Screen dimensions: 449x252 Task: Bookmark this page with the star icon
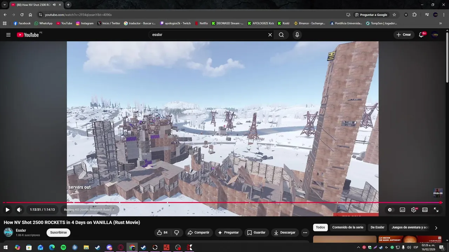pyautogui.click(x=394, y=15)
